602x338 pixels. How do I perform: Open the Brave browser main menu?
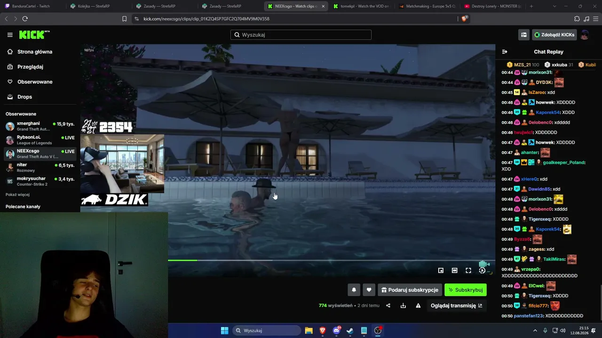[x=595, y=19]
